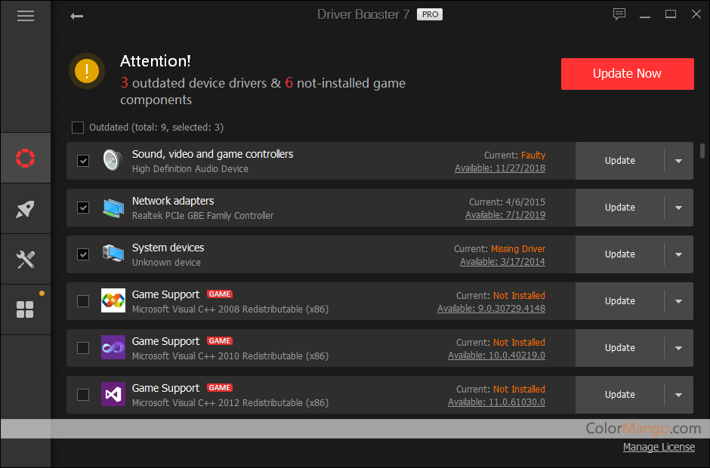This screenshot has height=468, width=710.
Task: Expand dropdown for Visual C++ 2012 update
Action: point(678,395)
